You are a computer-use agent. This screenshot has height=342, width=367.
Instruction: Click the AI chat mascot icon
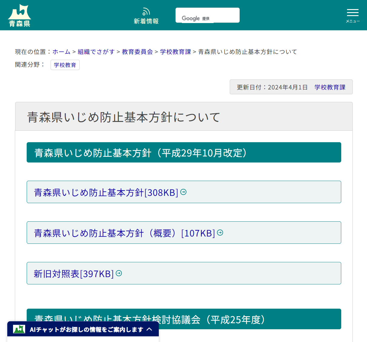(x=19, y=329)
